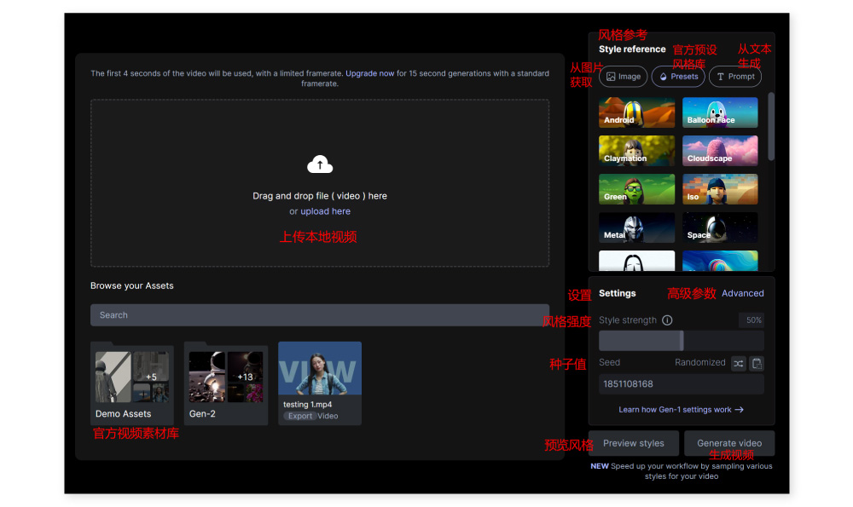
Task: Switch to the Image style tab
Action: [x=623, y=77]
